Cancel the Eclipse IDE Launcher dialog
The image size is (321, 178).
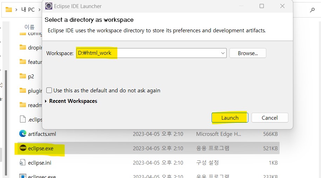[x=270, y=118]
